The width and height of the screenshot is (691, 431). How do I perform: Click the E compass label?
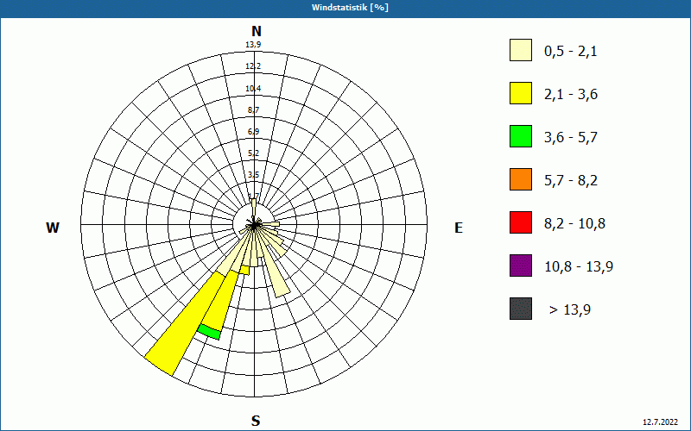[x=459, y=228]
